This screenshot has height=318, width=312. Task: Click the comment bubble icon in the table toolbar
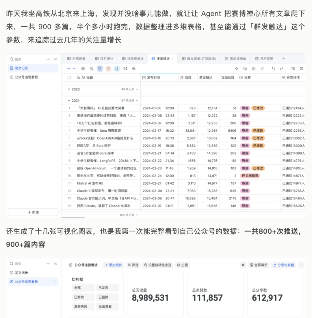[301, 69]
